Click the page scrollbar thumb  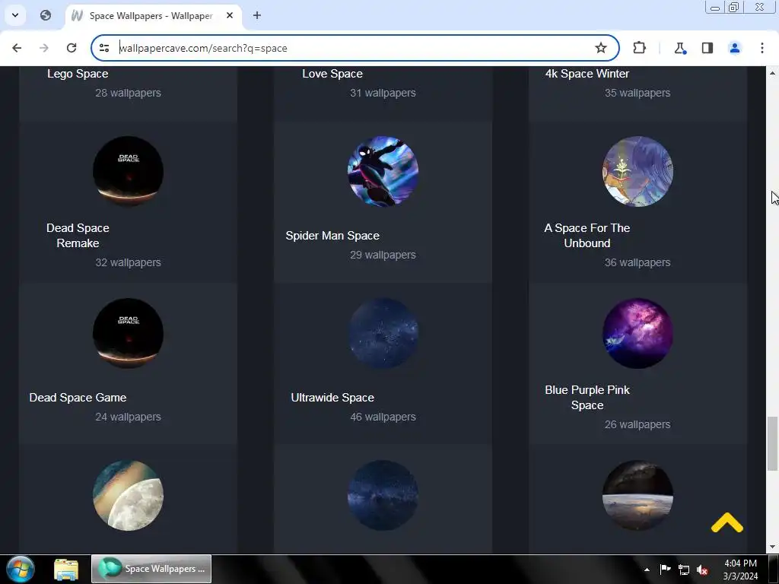point(772,444)
